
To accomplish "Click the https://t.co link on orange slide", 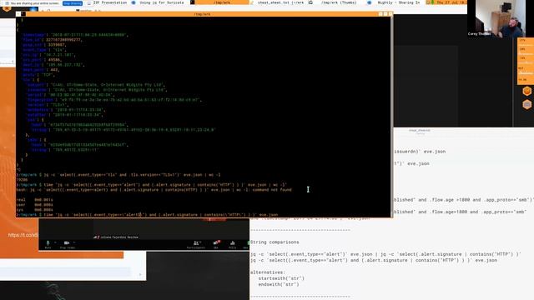I will (23, 235).
